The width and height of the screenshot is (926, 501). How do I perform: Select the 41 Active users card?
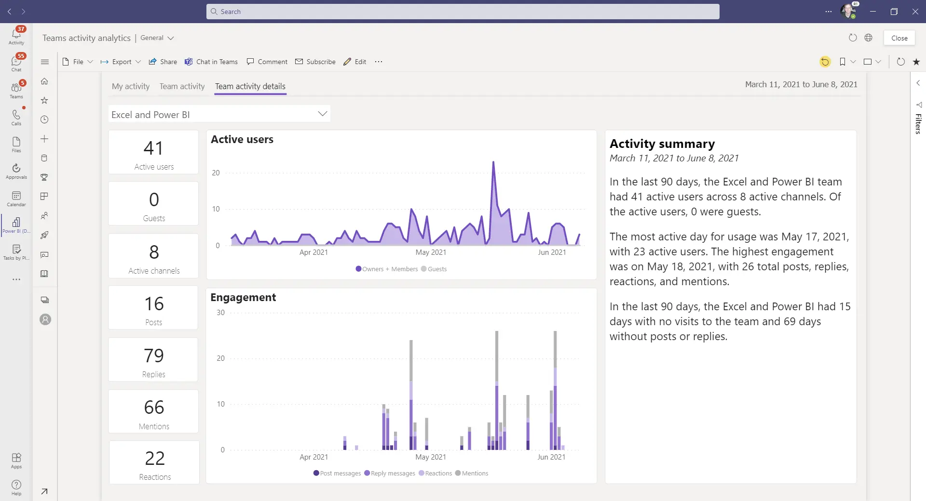(153, 152)
